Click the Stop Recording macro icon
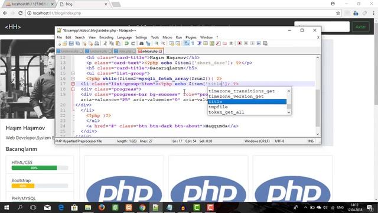 (246, 43)
